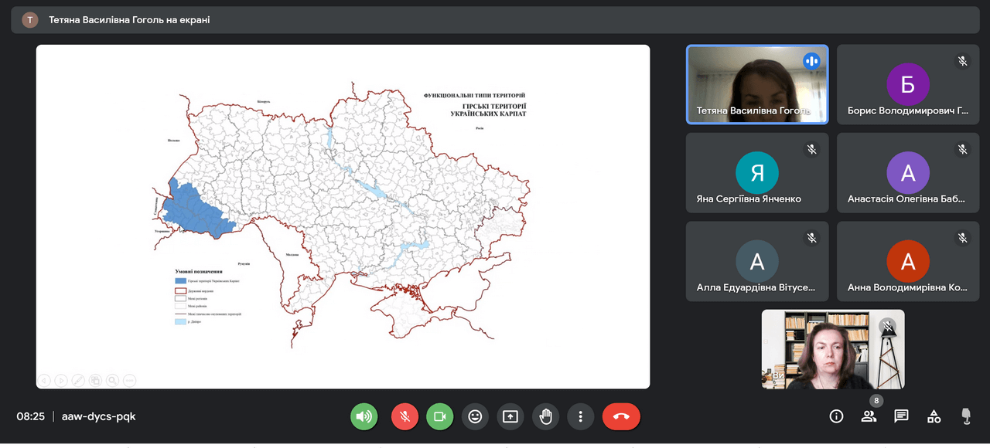Viewport: 990px width, 448px height.
Task: Click the green speaker volume button
Action: coord(364,416)
